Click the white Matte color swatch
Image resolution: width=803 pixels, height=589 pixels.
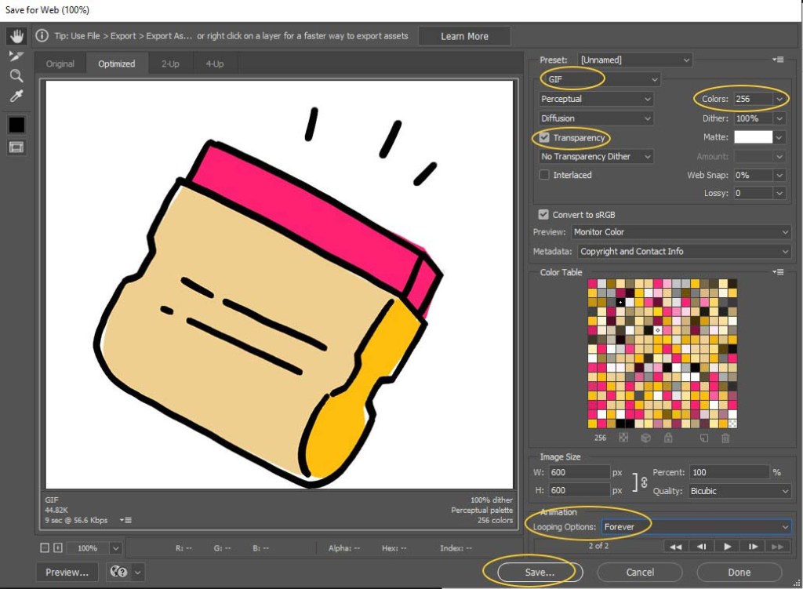752,137
